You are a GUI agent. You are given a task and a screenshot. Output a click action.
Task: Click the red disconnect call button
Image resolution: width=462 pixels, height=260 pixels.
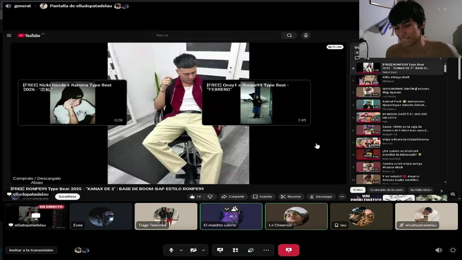coord(288,250)
